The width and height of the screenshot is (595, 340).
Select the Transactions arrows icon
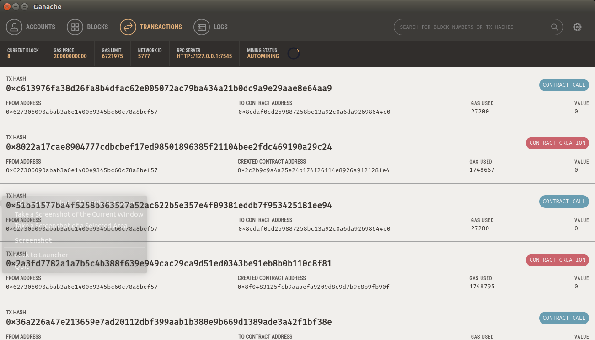(128, 27)
